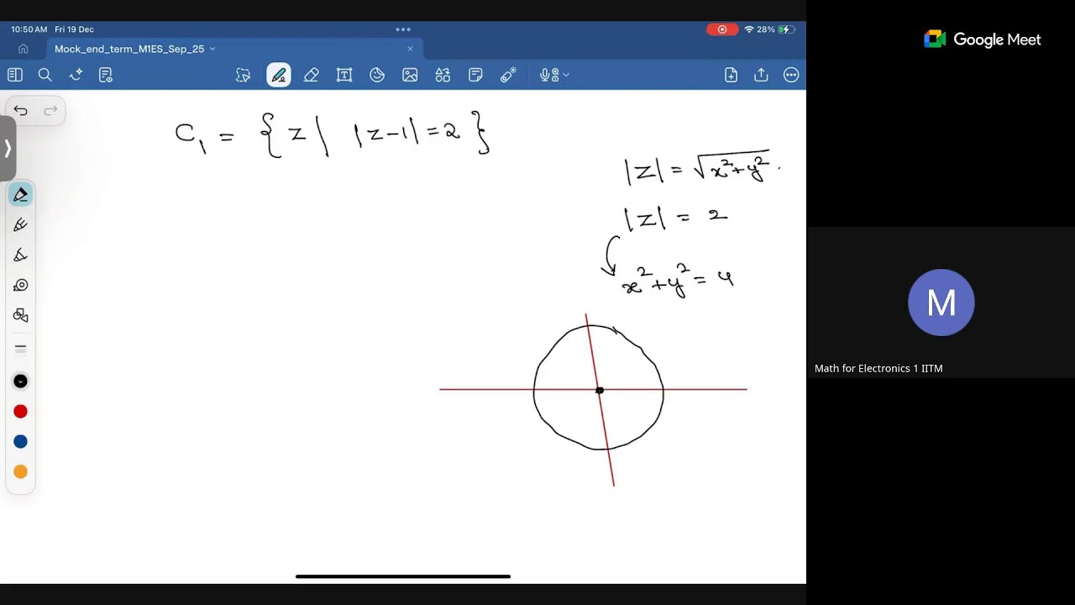Screen dimensions: 1075x605
Task: Add a new page
Action: 731,75
